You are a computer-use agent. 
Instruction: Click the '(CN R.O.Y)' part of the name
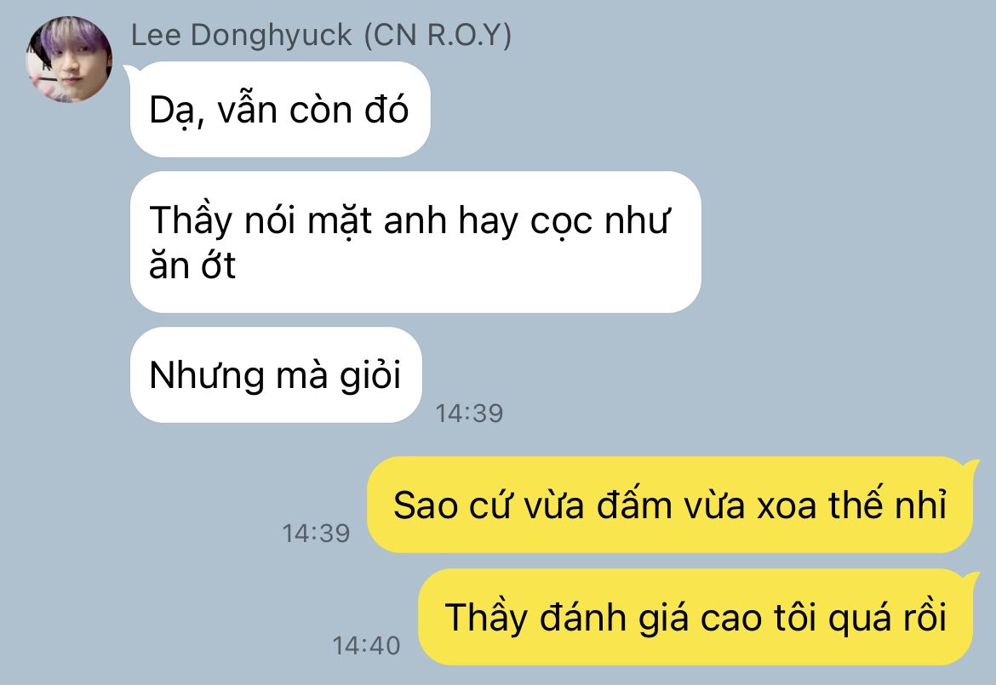438,35
